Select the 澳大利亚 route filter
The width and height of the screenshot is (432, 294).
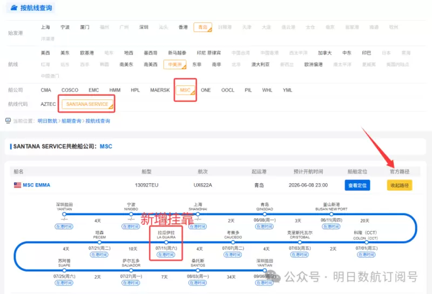[260, 64]
